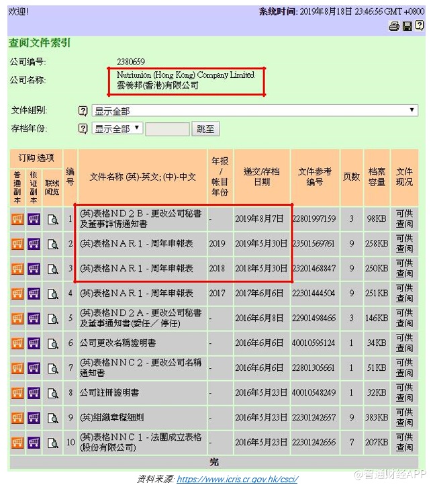This screenshot has height=487, width=433.
Task: Click the page number input field
Action: [167, 129]
